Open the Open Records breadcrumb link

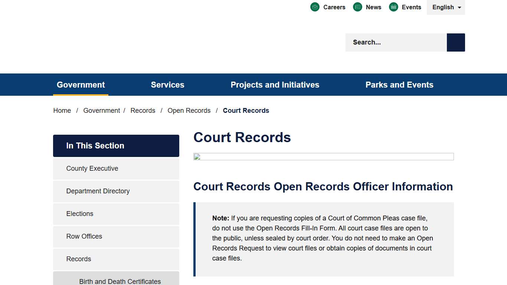coord(189,110)
